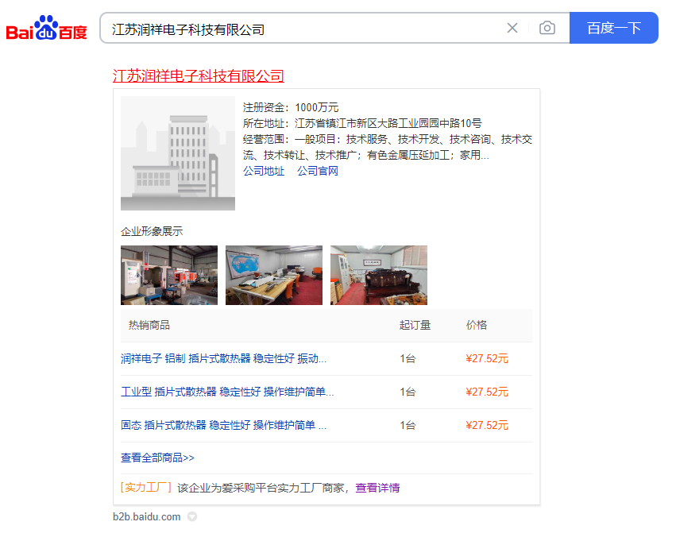The height and width of the screenshot is (537, 676).
Task: Click the orange [实力工厂] tag
Action: tap(146, 488)
